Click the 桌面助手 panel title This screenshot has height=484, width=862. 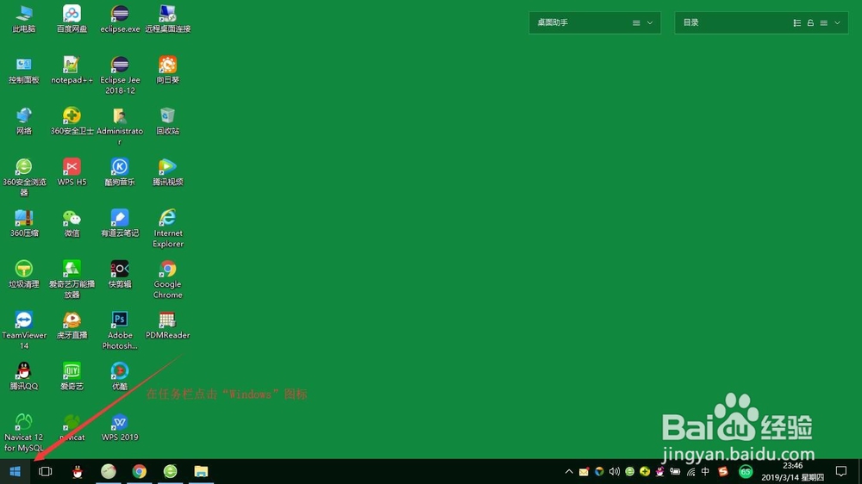(x=553, y=22)
